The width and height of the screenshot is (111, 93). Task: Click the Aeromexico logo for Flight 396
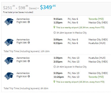[x=9, y=42]
